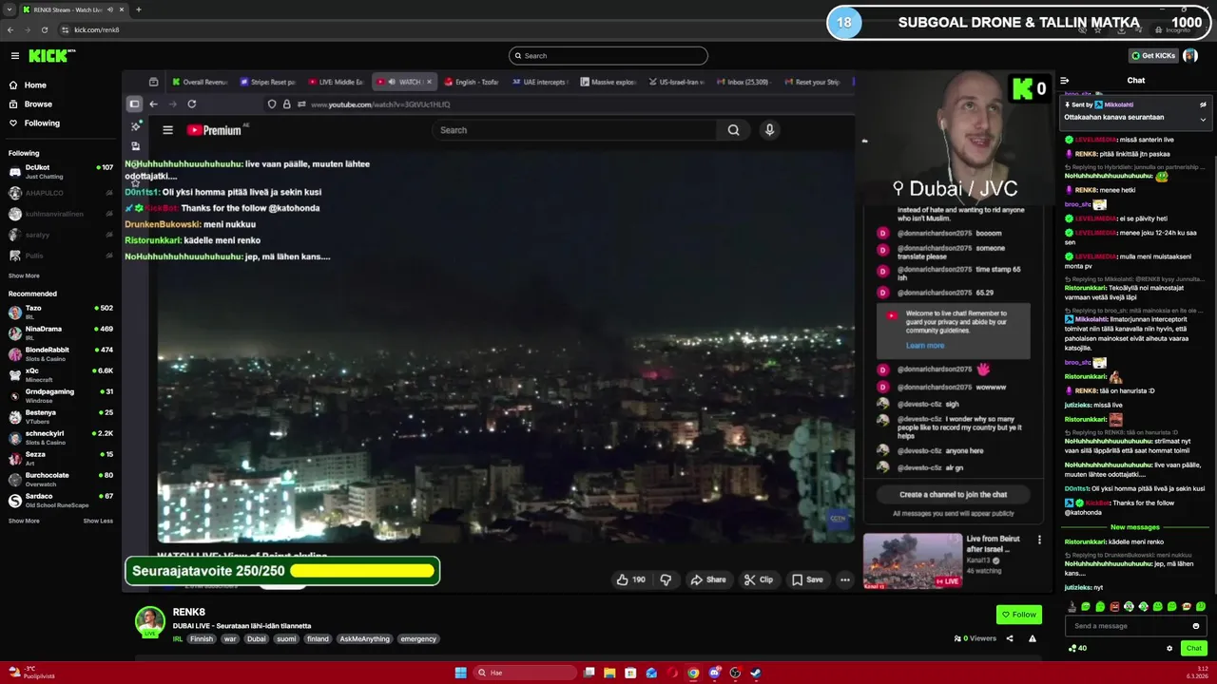The height and width of the screenshot is (684, 1217).
Task: Click the Get KICKs button
Action: 1152,56
